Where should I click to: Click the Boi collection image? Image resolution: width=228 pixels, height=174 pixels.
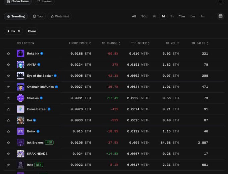(20, 120)
